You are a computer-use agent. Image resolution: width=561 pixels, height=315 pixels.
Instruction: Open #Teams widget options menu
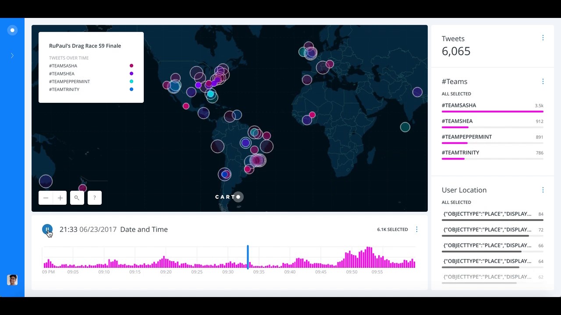[x=543, y=81]
